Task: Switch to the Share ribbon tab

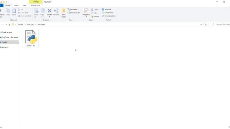Action: (16, 5)
